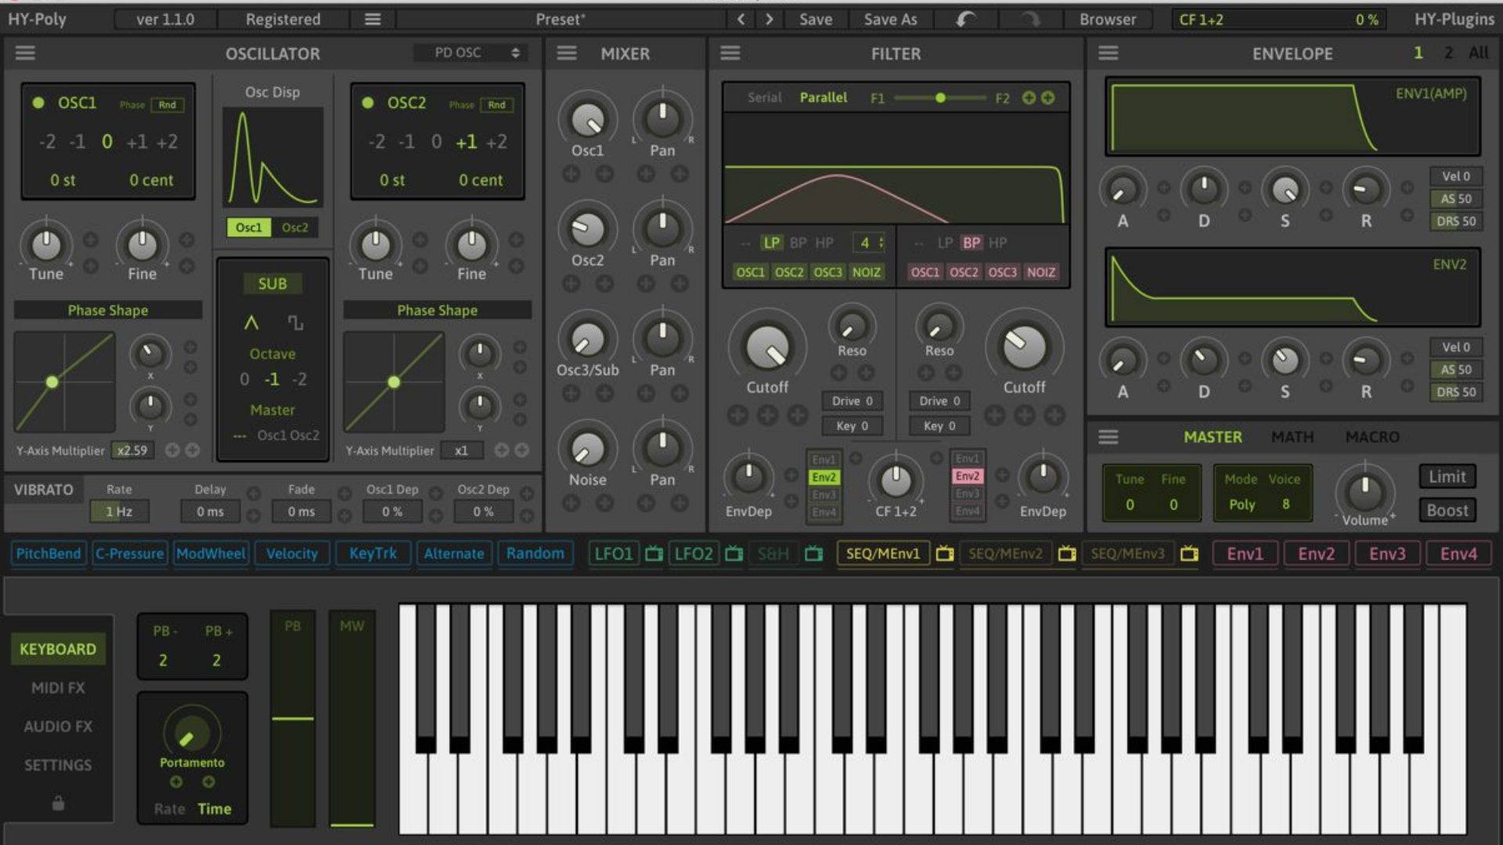Screen dimensions: 1503x845
Task: Switch to the MATH tab
Action: [1292, 437]
